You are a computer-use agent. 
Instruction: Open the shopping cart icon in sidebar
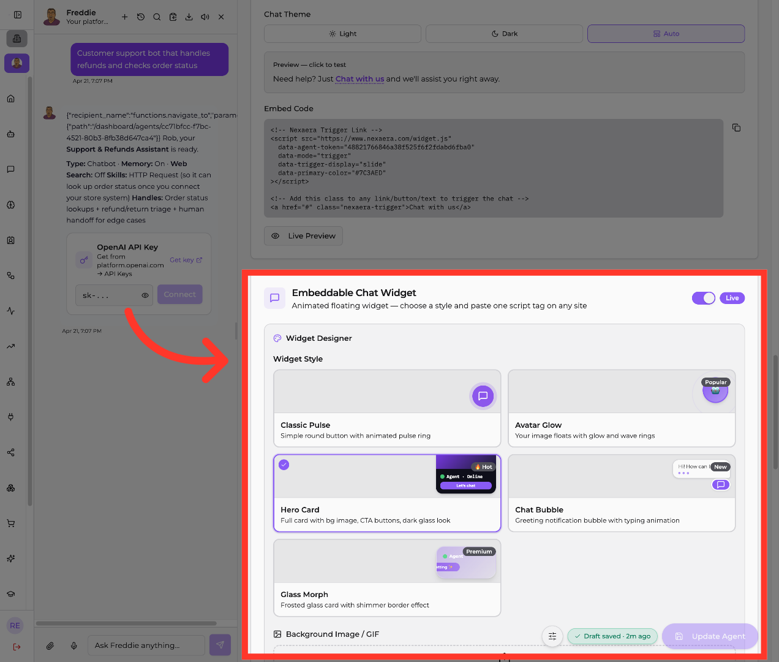tap(11, 523)
